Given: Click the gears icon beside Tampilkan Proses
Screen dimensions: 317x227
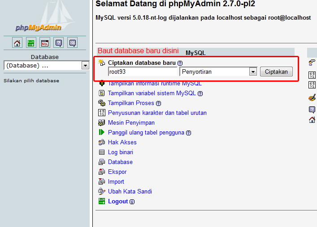Looking at the screenshot, I should (x=101, y=103).
